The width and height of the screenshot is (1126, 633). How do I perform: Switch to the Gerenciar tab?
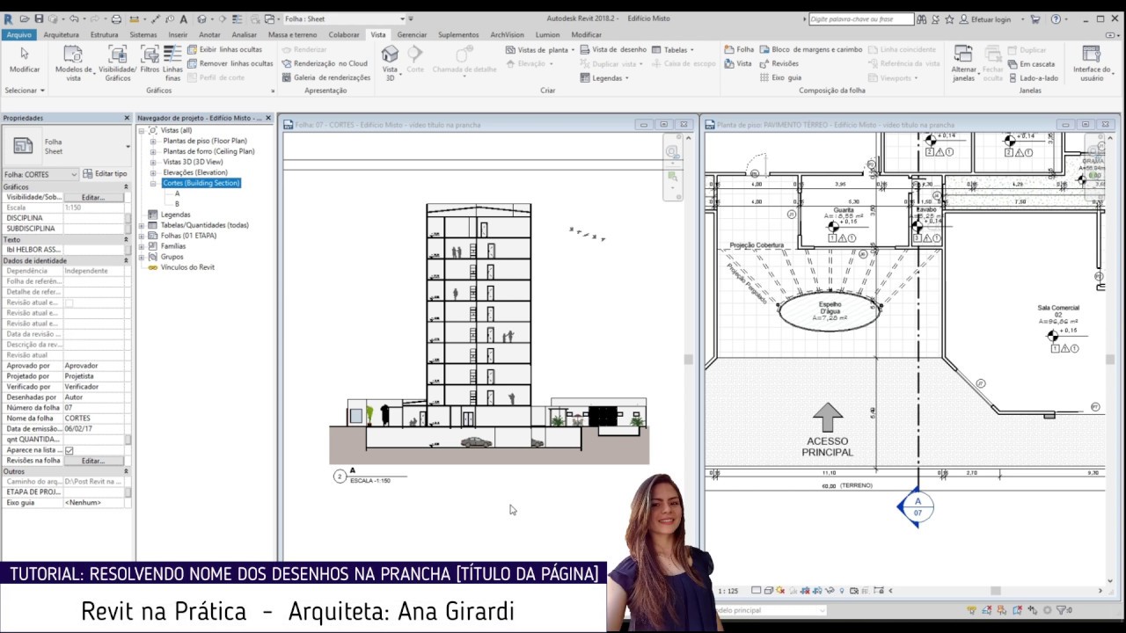(x=412, y=35)
